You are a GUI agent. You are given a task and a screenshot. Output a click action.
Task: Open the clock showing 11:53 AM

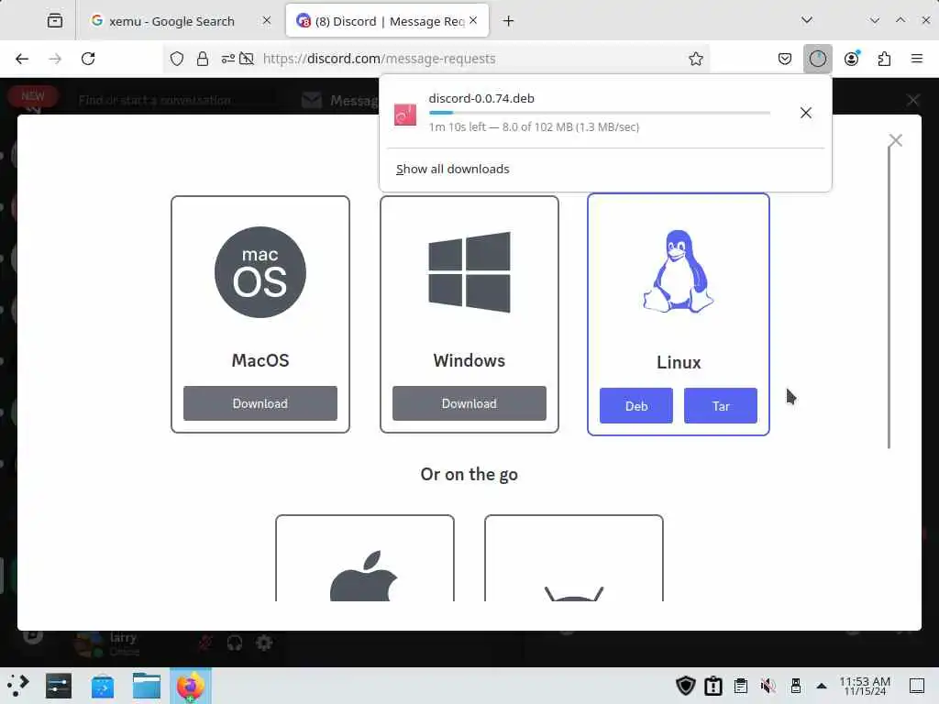point(865,686)
